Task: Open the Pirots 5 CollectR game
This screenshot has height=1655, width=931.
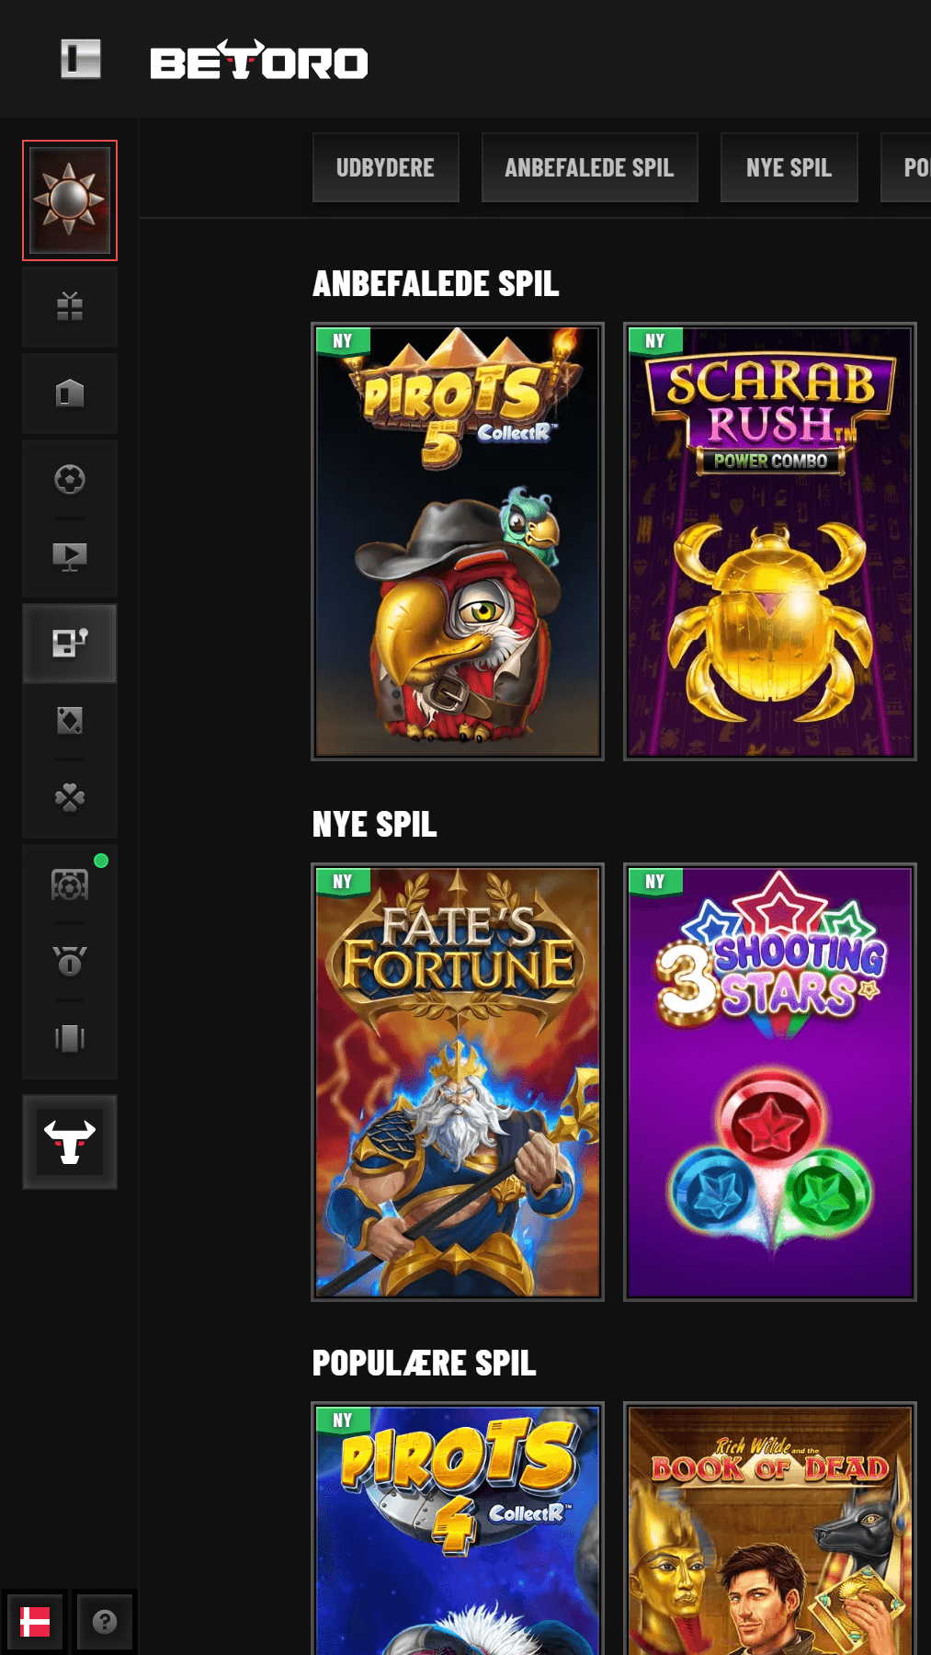Action: [458, 542]
